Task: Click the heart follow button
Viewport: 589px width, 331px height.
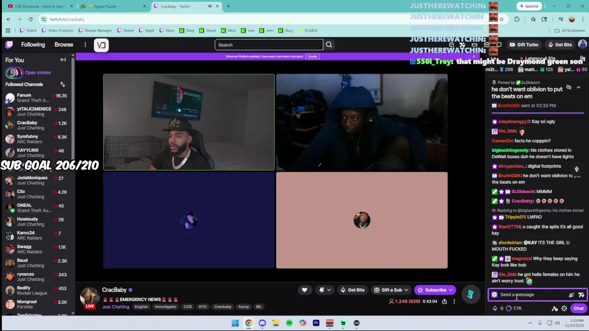Action: click(x=304, y=290)
